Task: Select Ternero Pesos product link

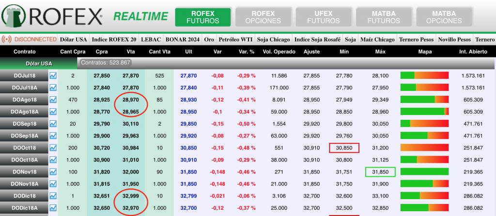Action: [x=416, y=40]
